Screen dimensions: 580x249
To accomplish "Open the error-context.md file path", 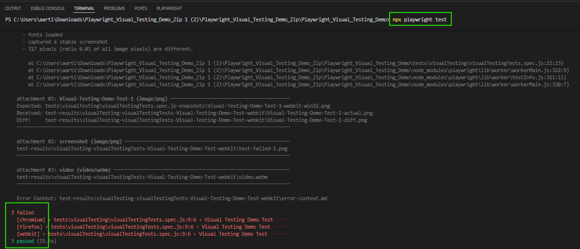I will point(193,198).
